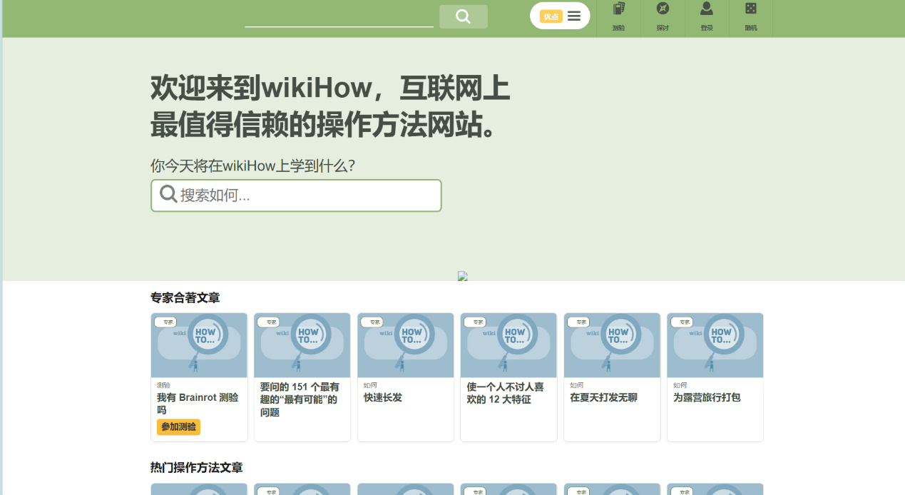Focus the 搜索如何 search box
This screenshot has width=905, height=495.
pos(296,195)
